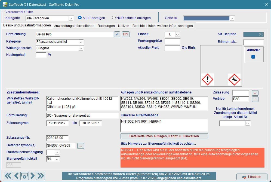Click the Auflagen und Kennzeichnungen text box

pos(164,103)
